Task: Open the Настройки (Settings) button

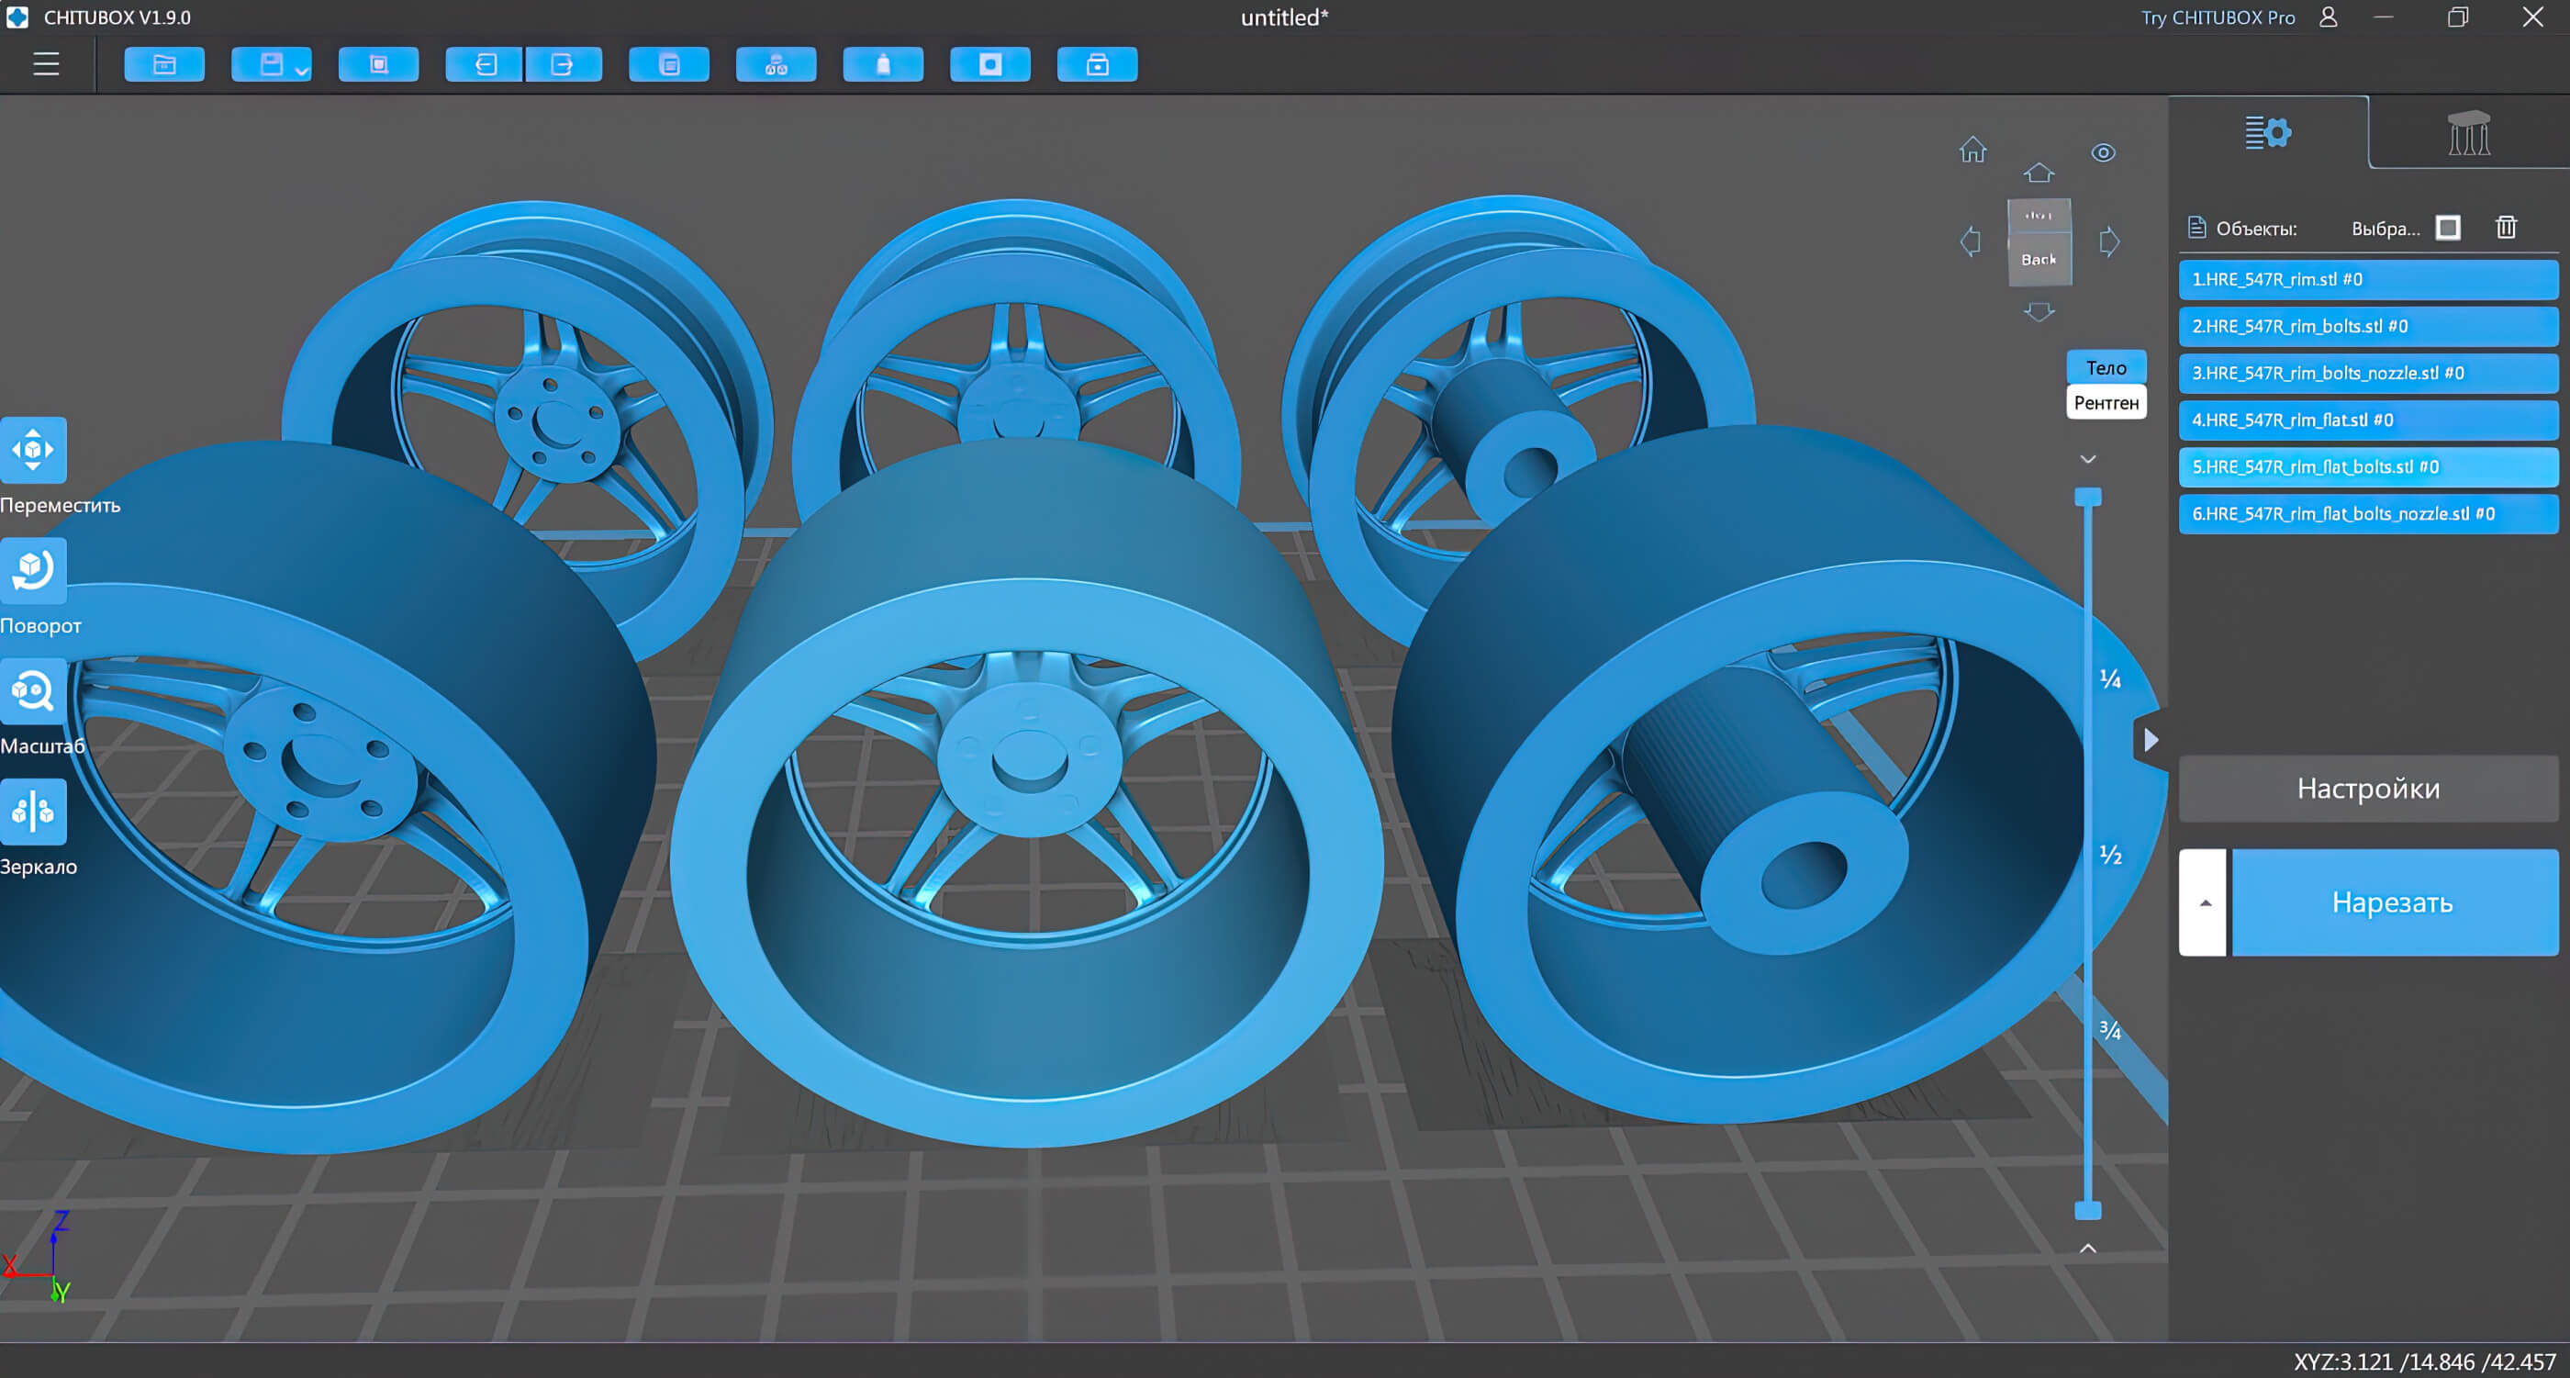Action: coord(2368,789)
